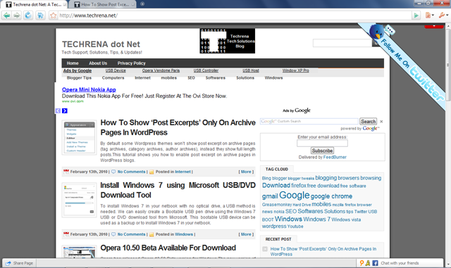Screen dimensions: 451x268
Task: Go back with the green back arrow
Action: tap(6, 15)
